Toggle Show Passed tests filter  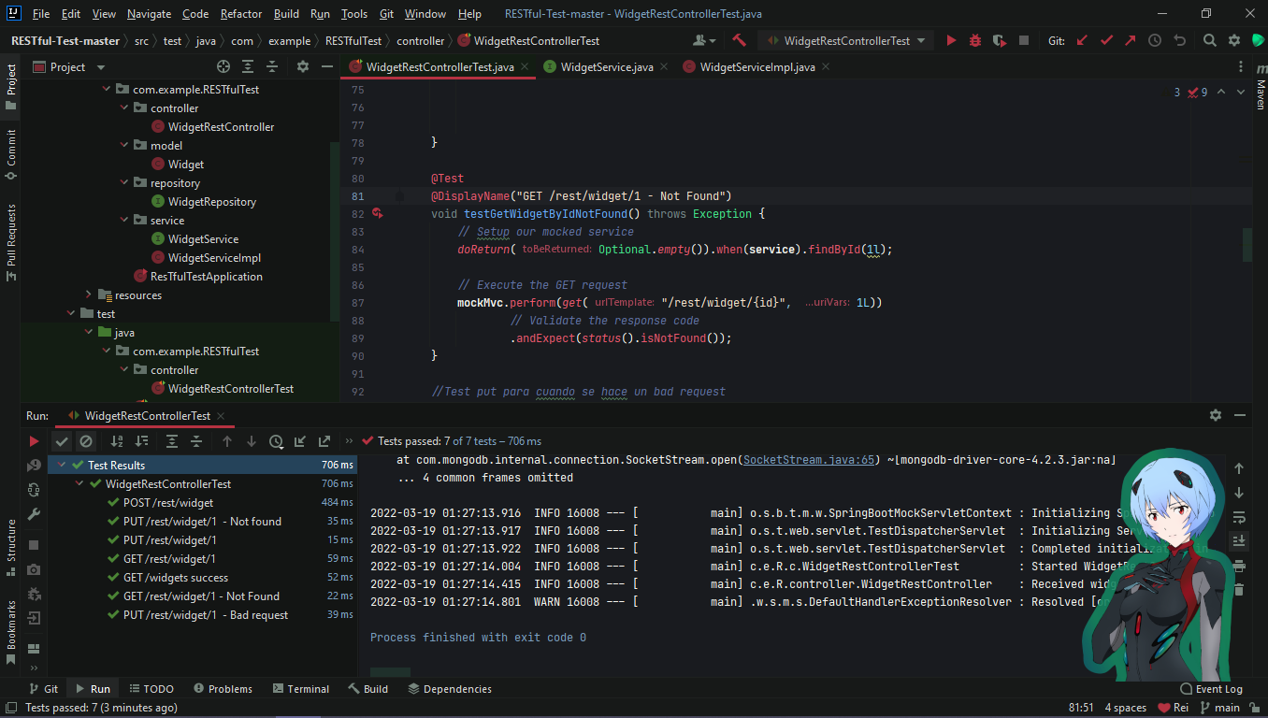pyautogui.click(x=62, y=441)
